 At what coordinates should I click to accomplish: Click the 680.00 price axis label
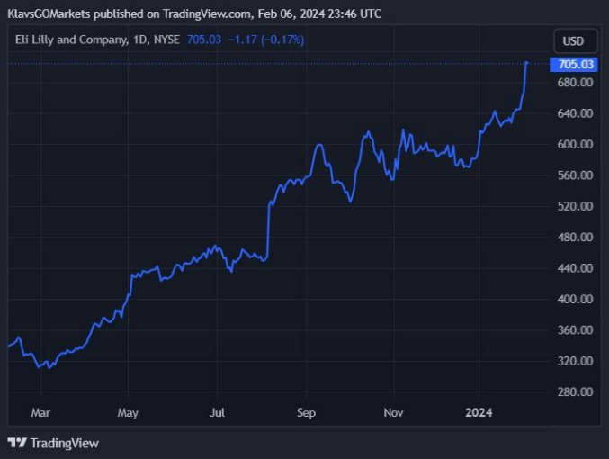pyautogui.click(x=575, y=83)
